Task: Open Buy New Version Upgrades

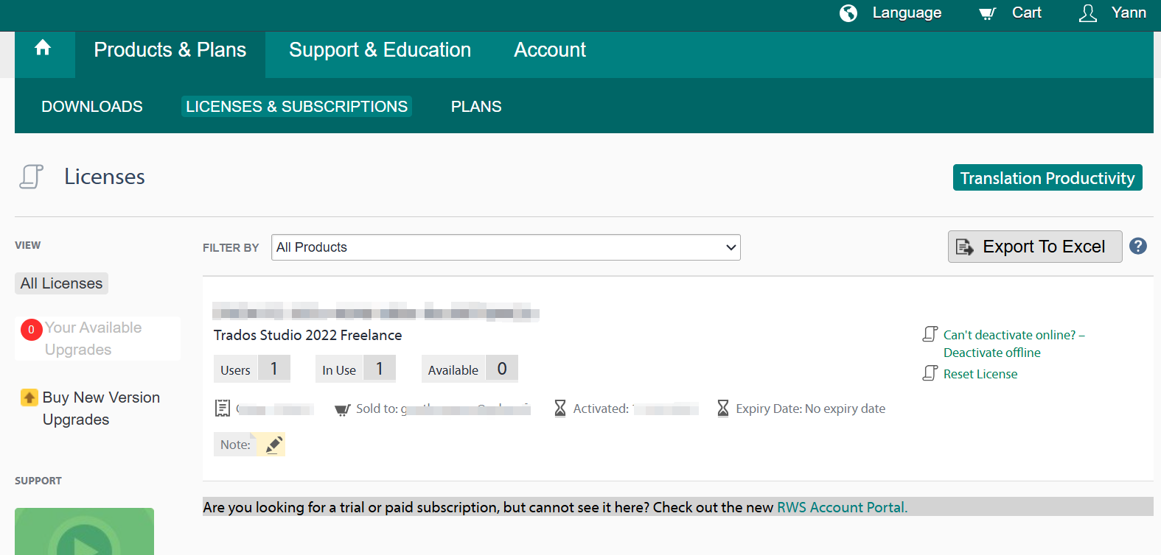Action: click(101, 409)
